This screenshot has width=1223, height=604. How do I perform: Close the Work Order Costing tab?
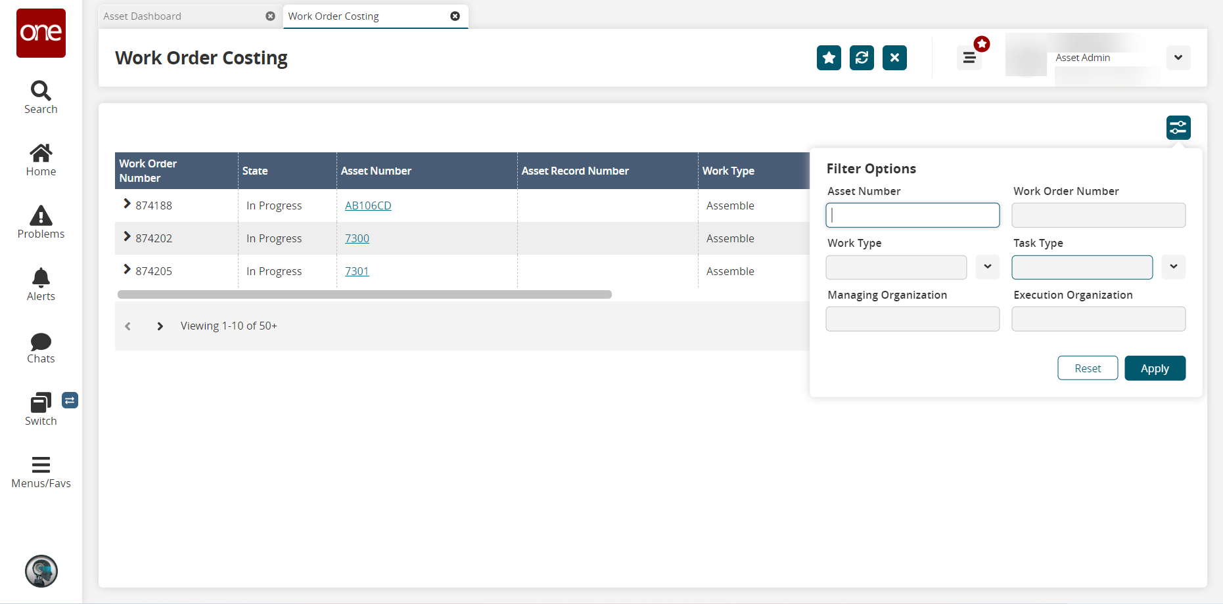pos(455,16)
